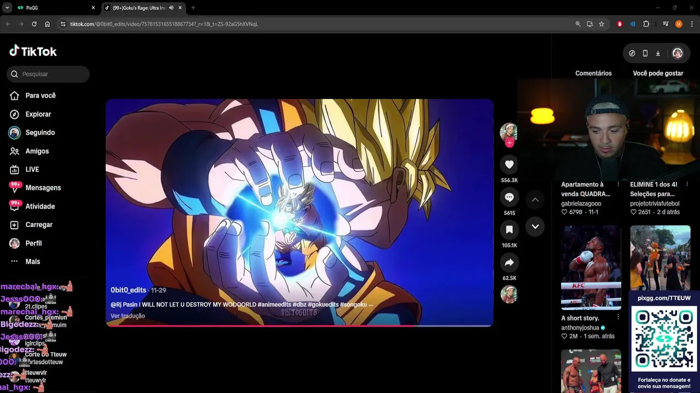Open a new browser tab
This screenshot has width=700, height=393.
193,8
